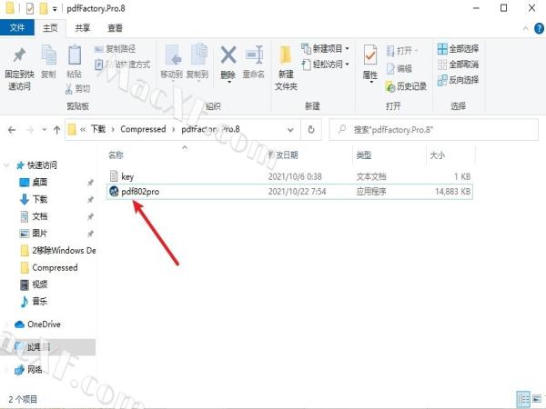Go back with the left arrow
546x409 pixels.
point(12,130)
